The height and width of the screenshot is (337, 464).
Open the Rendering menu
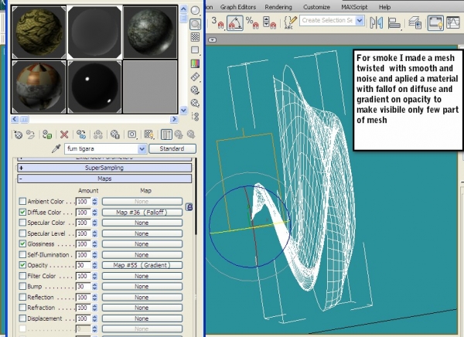point(278,7)
